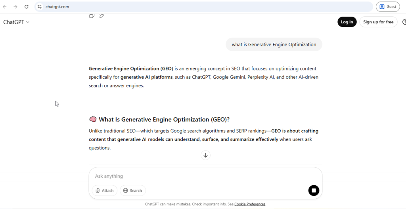Viewport: 406px width, 209px height.
Task: Click the scroll to bottom arrow
Action: (205, 155)
